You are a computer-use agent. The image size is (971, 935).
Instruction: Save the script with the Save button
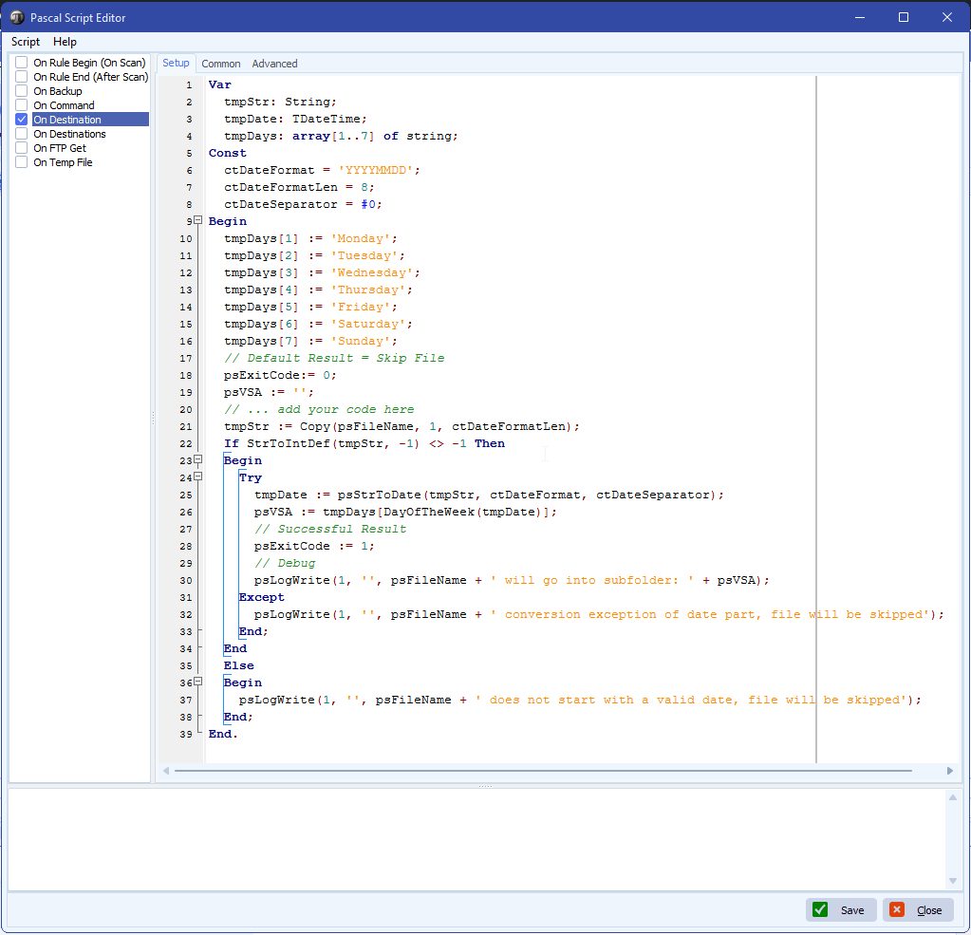click(x=841, y=910)
